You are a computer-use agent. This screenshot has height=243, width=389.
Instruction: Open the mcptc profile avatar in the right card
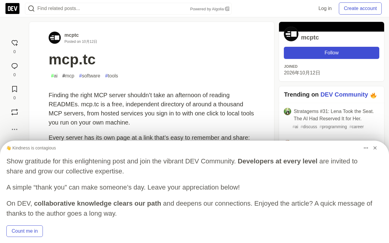(291, 34)
